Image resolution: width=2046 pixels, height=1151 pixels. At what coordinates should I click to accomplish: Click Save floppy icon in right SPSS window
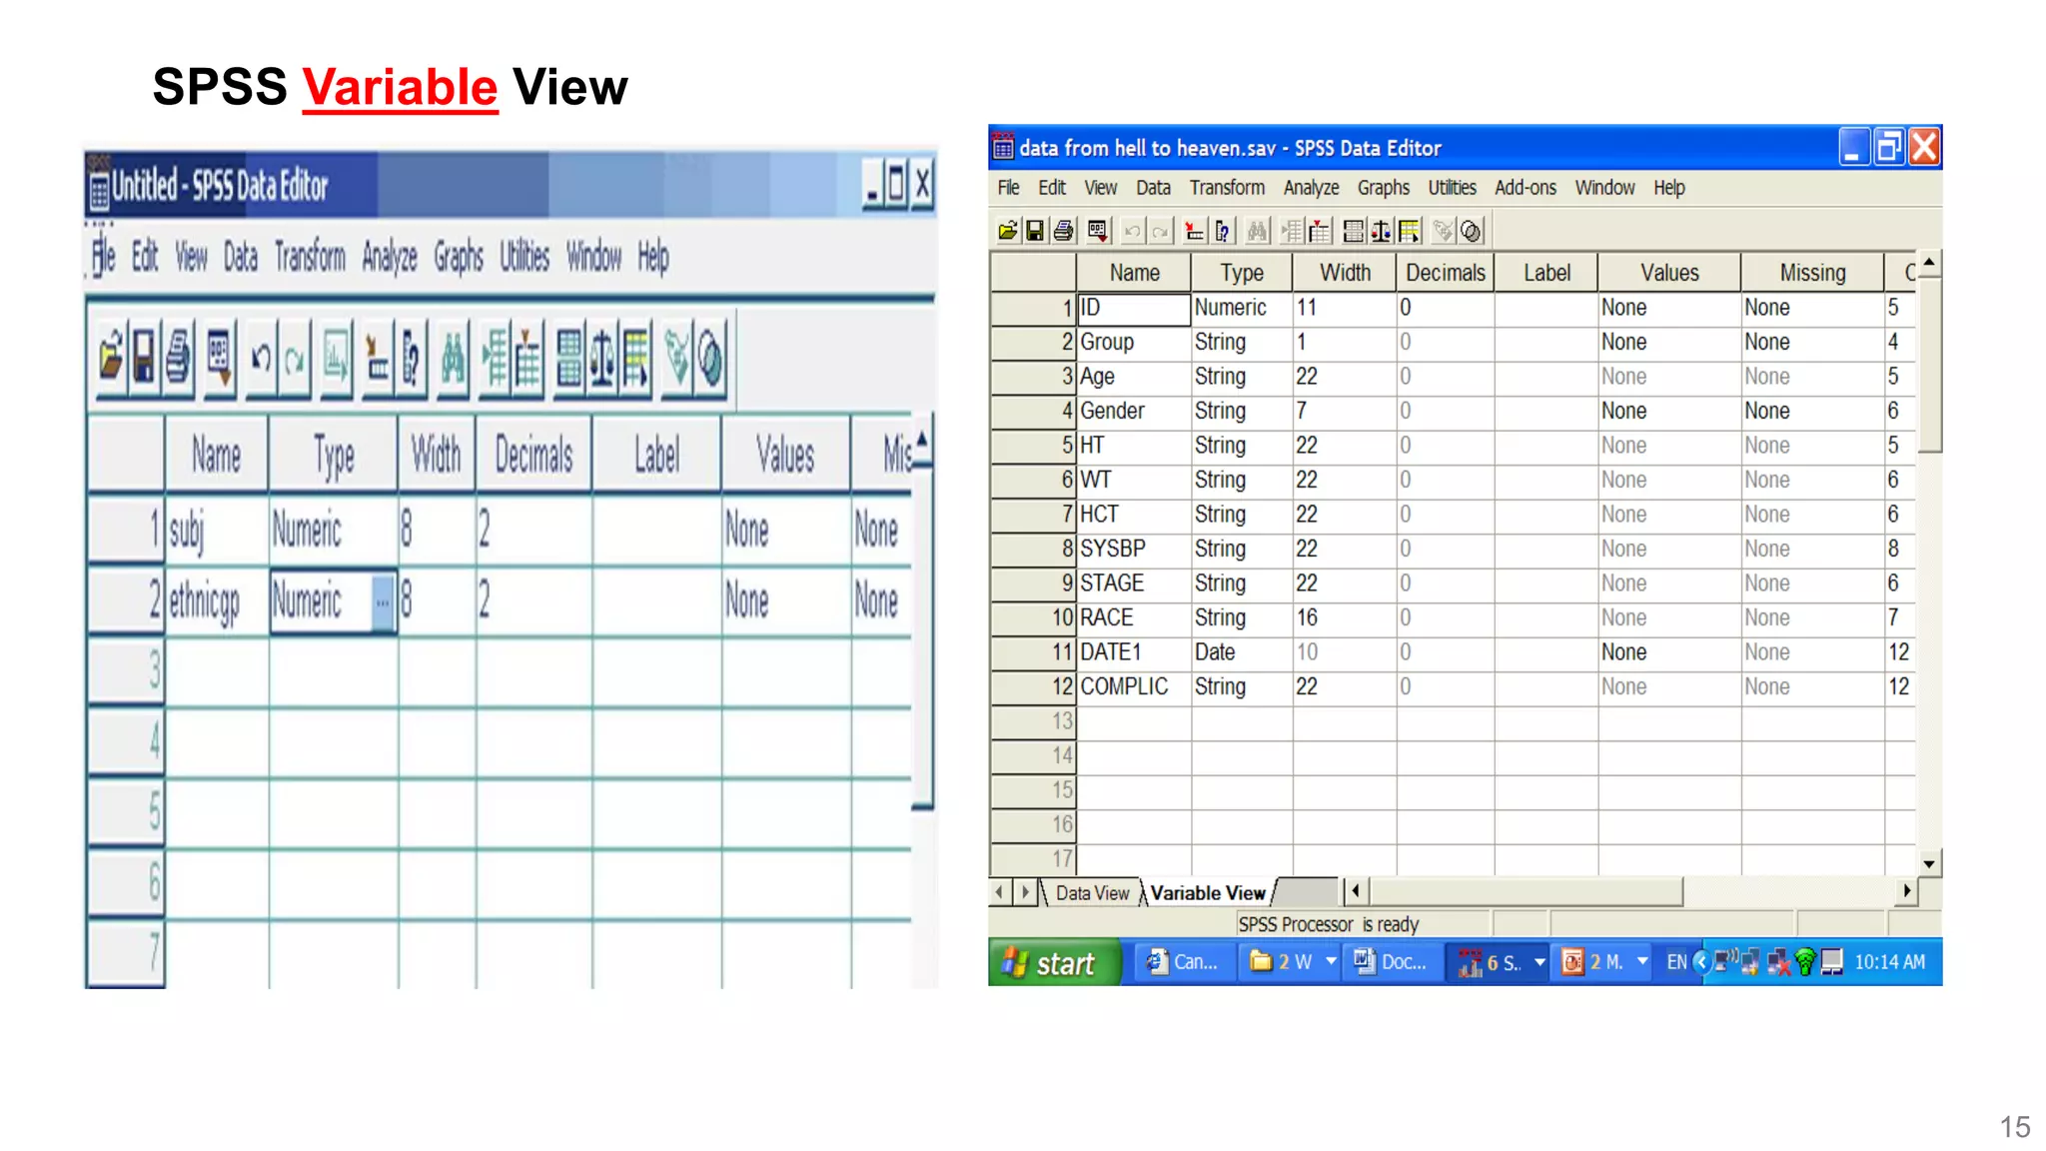[x=1035, y=232]
